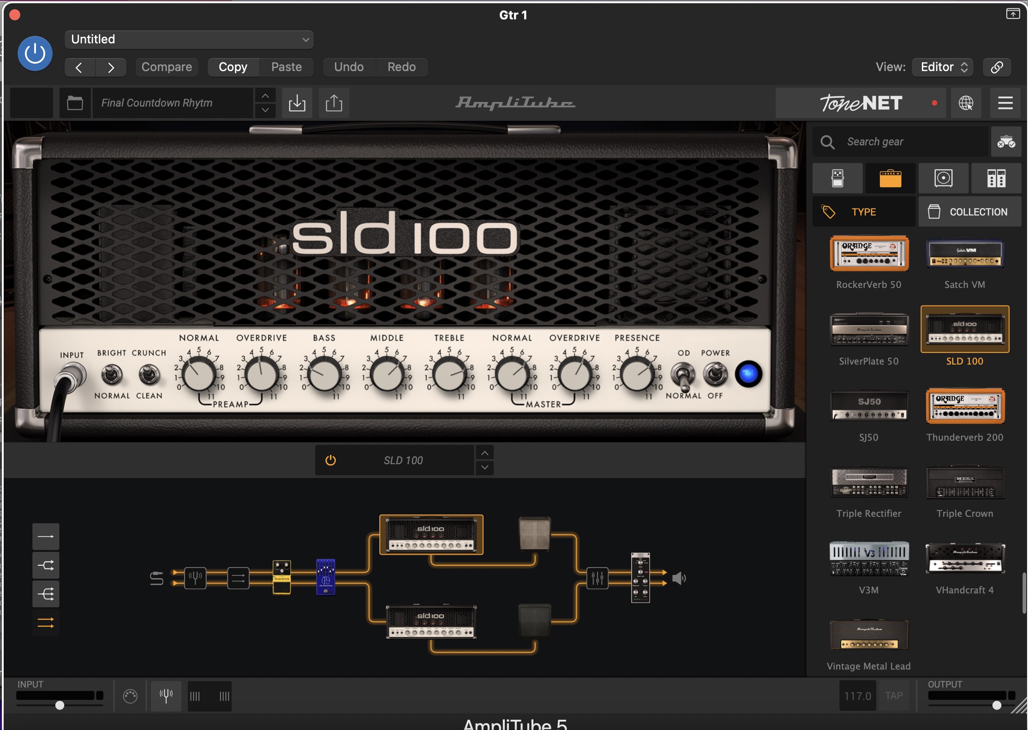Go to next plugin setting arrow
Image resolution: width=1028 pixels, height=730 pixels.
click(111, 67)
